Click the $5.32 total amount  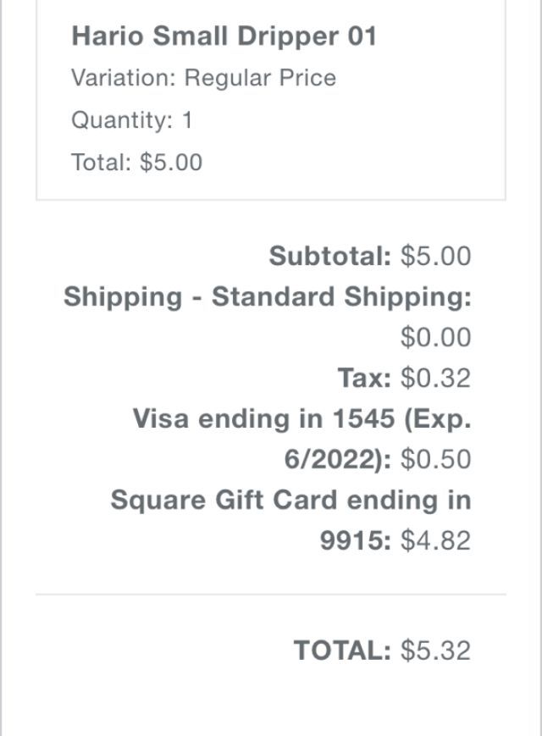click(435, 650)
